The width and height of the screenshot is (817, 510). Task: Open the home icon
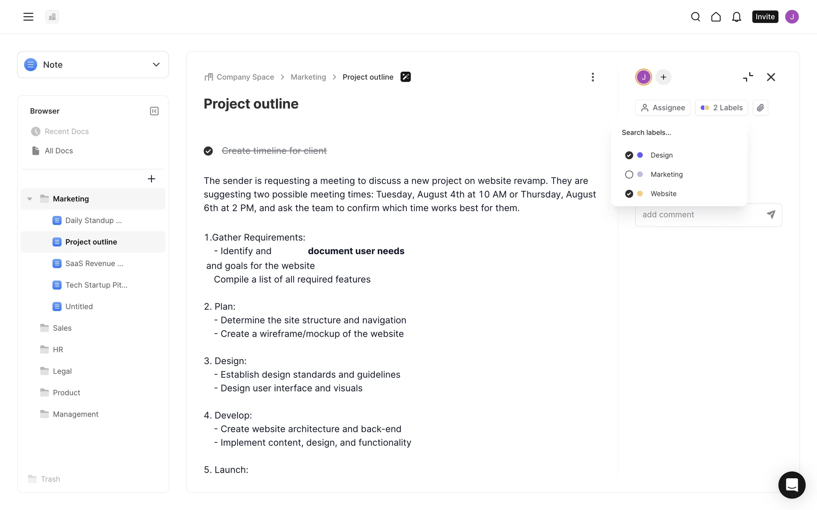(716, 17)
